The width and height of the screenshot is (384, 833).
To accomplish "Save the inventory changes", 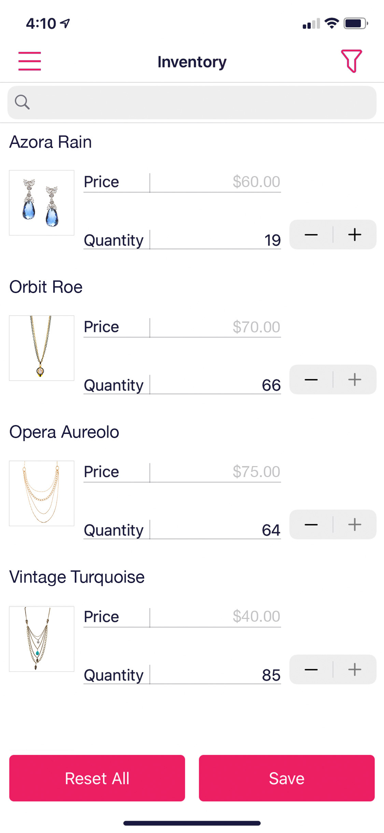I will 287,778.
